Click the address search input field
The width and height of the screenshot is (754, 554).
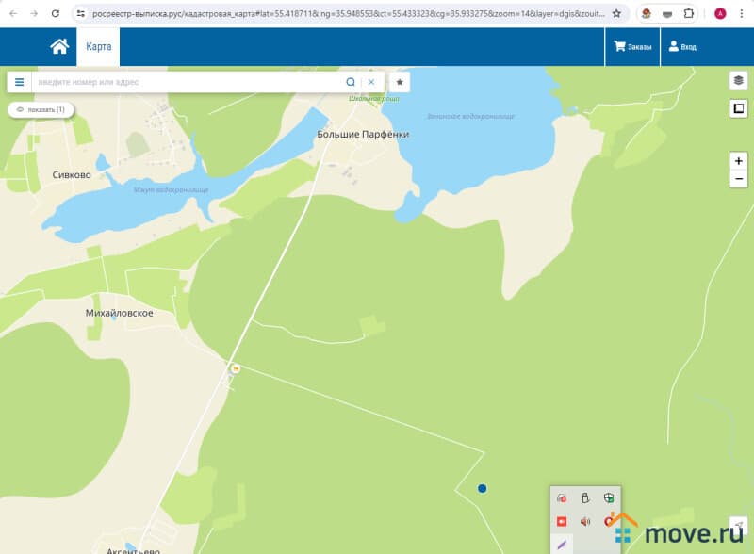tap(187, 82)
